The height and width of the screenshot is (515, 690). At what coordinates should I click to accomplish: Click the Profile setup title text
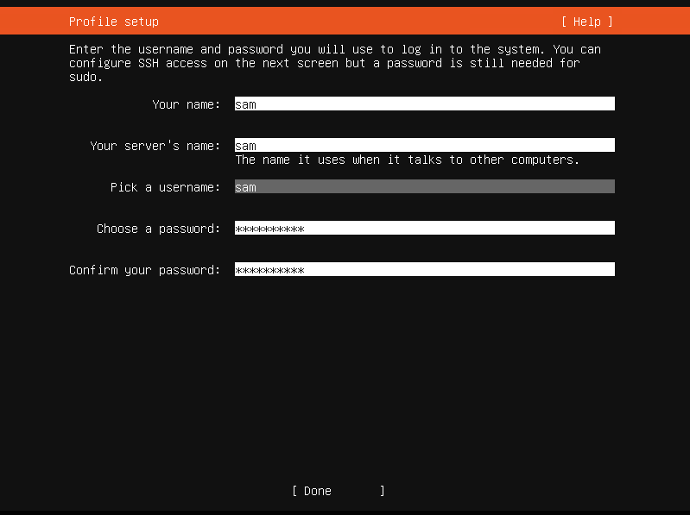tap(114, 22)
